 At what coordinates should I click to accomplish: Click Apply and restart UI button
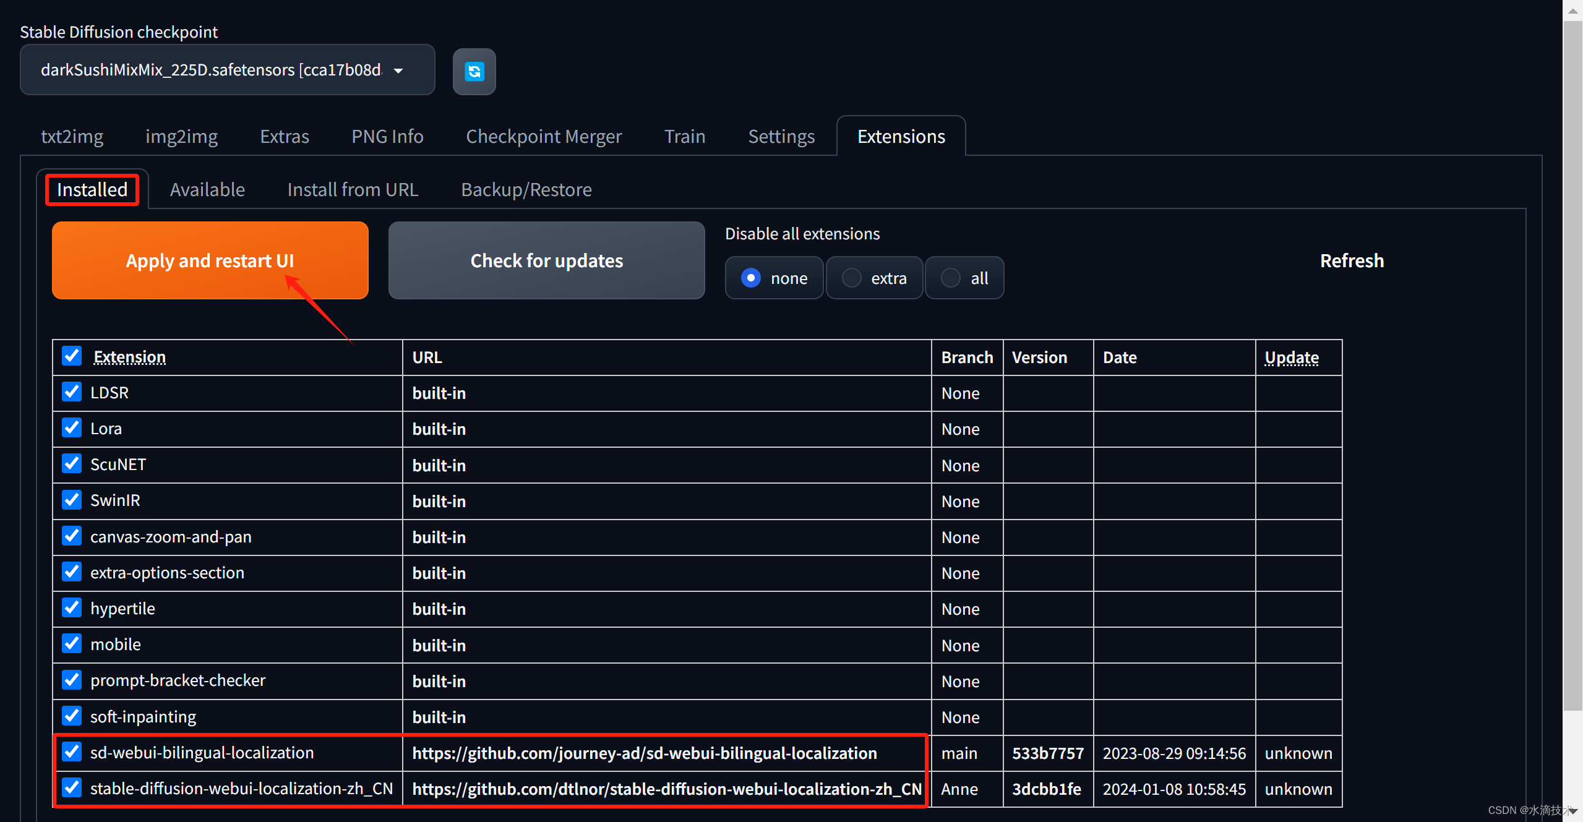click(x=210, y=260)
